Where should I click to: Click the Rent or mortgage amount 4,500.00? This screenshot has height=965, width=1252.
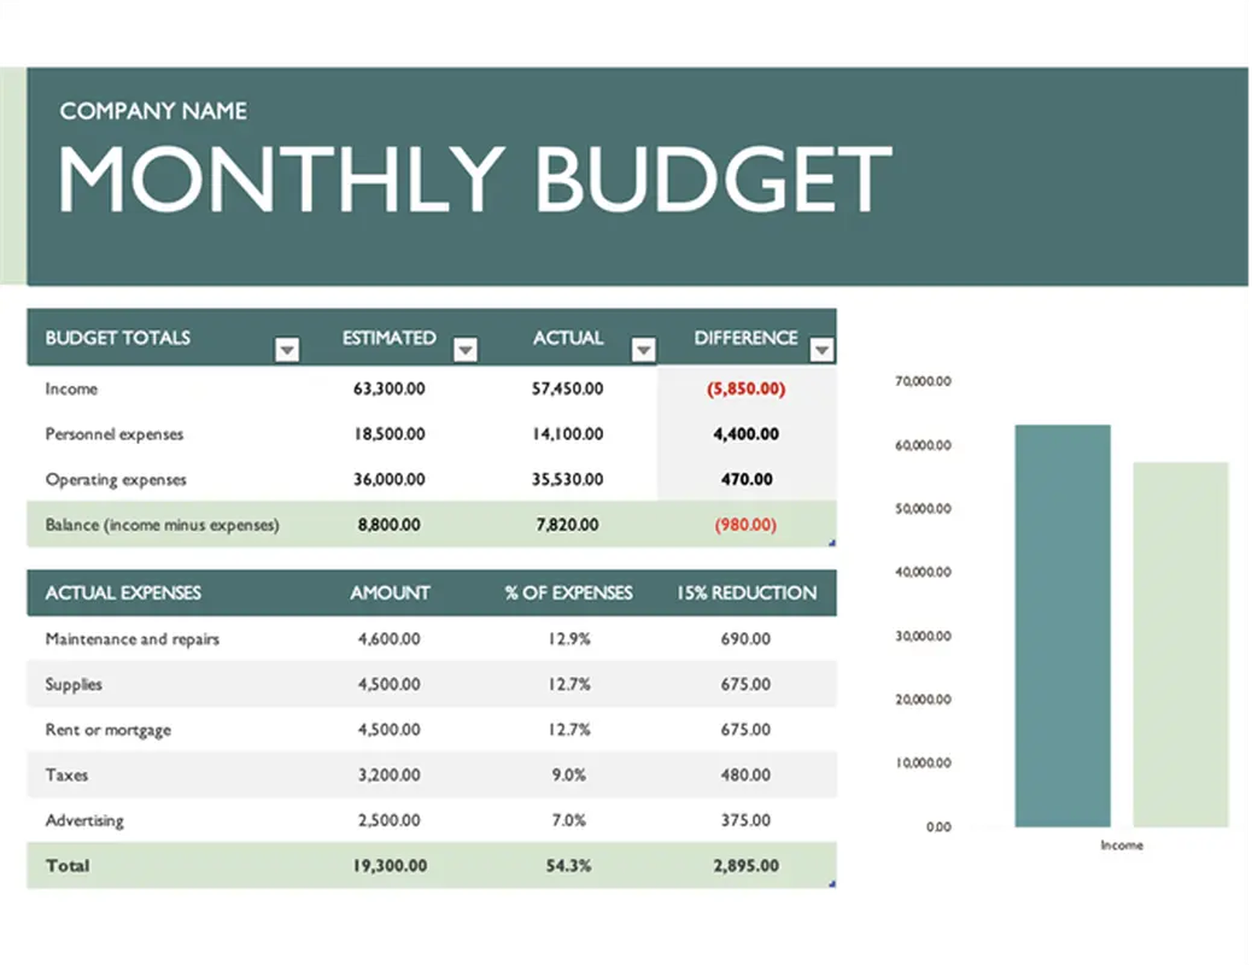[x=389, y=730]
